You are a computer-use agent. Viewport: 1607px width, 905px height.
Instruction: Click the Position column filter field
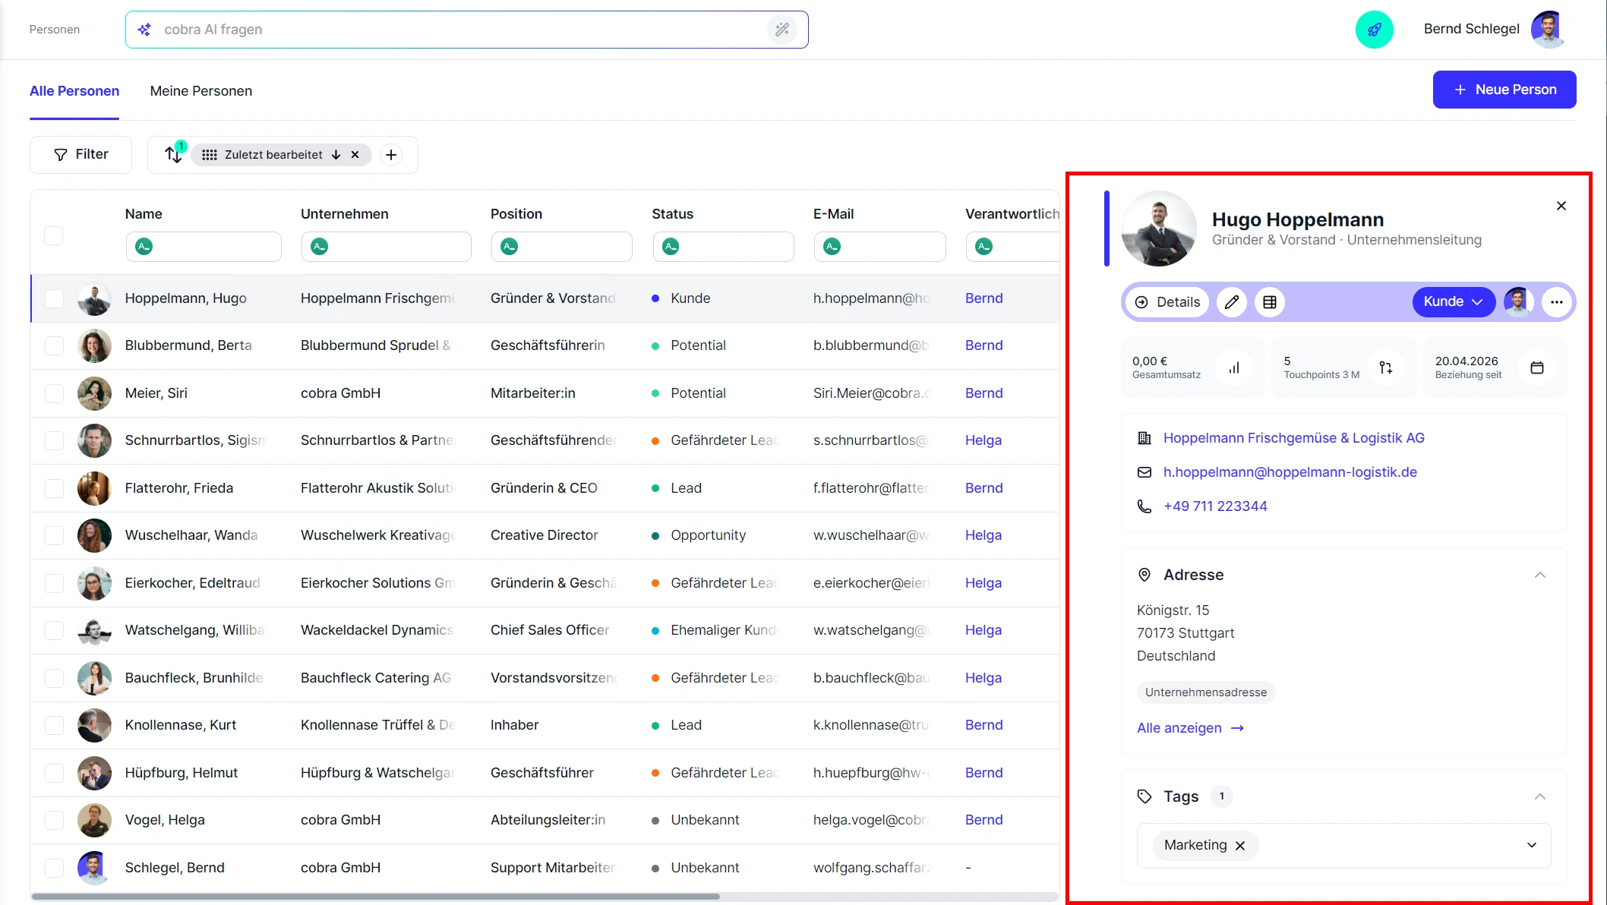pyautogui.click(x=561, y=247)
